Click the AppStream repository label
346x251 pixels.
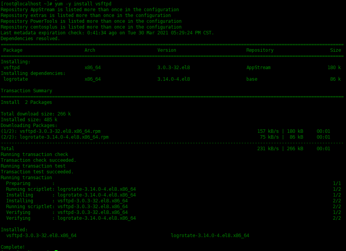point(258,67)
